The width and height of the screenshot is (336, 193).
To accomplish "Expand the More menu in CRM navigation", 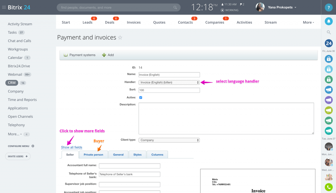I will click(308, 22).
